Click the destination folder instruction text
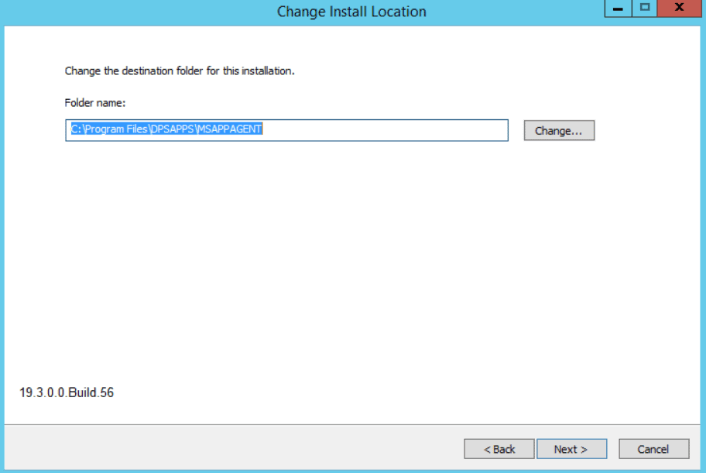The height and width of the screenshot is (473, 706). pyautogui.click(x=180, y=71)
